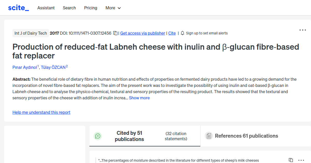Image resolution: width=311 pixels, height=163 pixels.
Task: Click the scite logo to go home
Action: [x=18, y=8]
